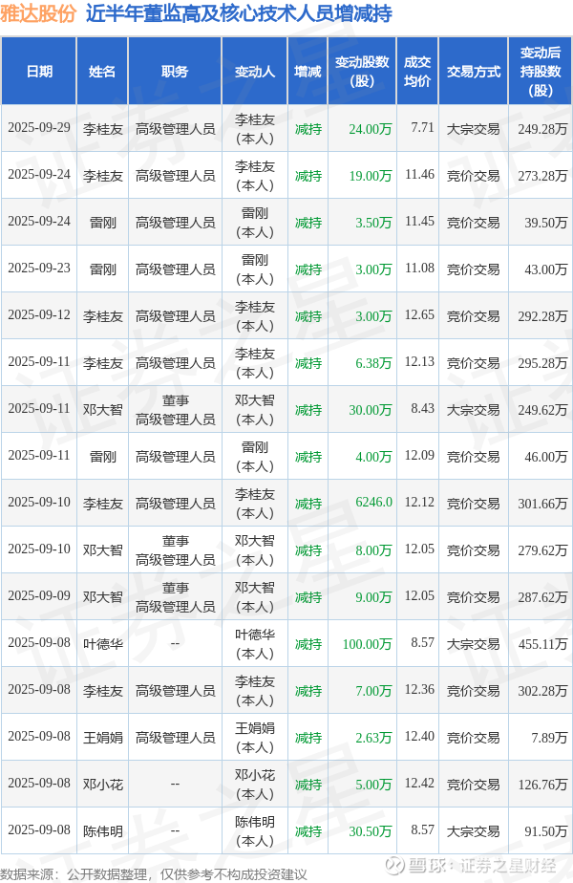
Task: Click the 职务 column header
Action: pyautogui.click(x=175, y=72)
